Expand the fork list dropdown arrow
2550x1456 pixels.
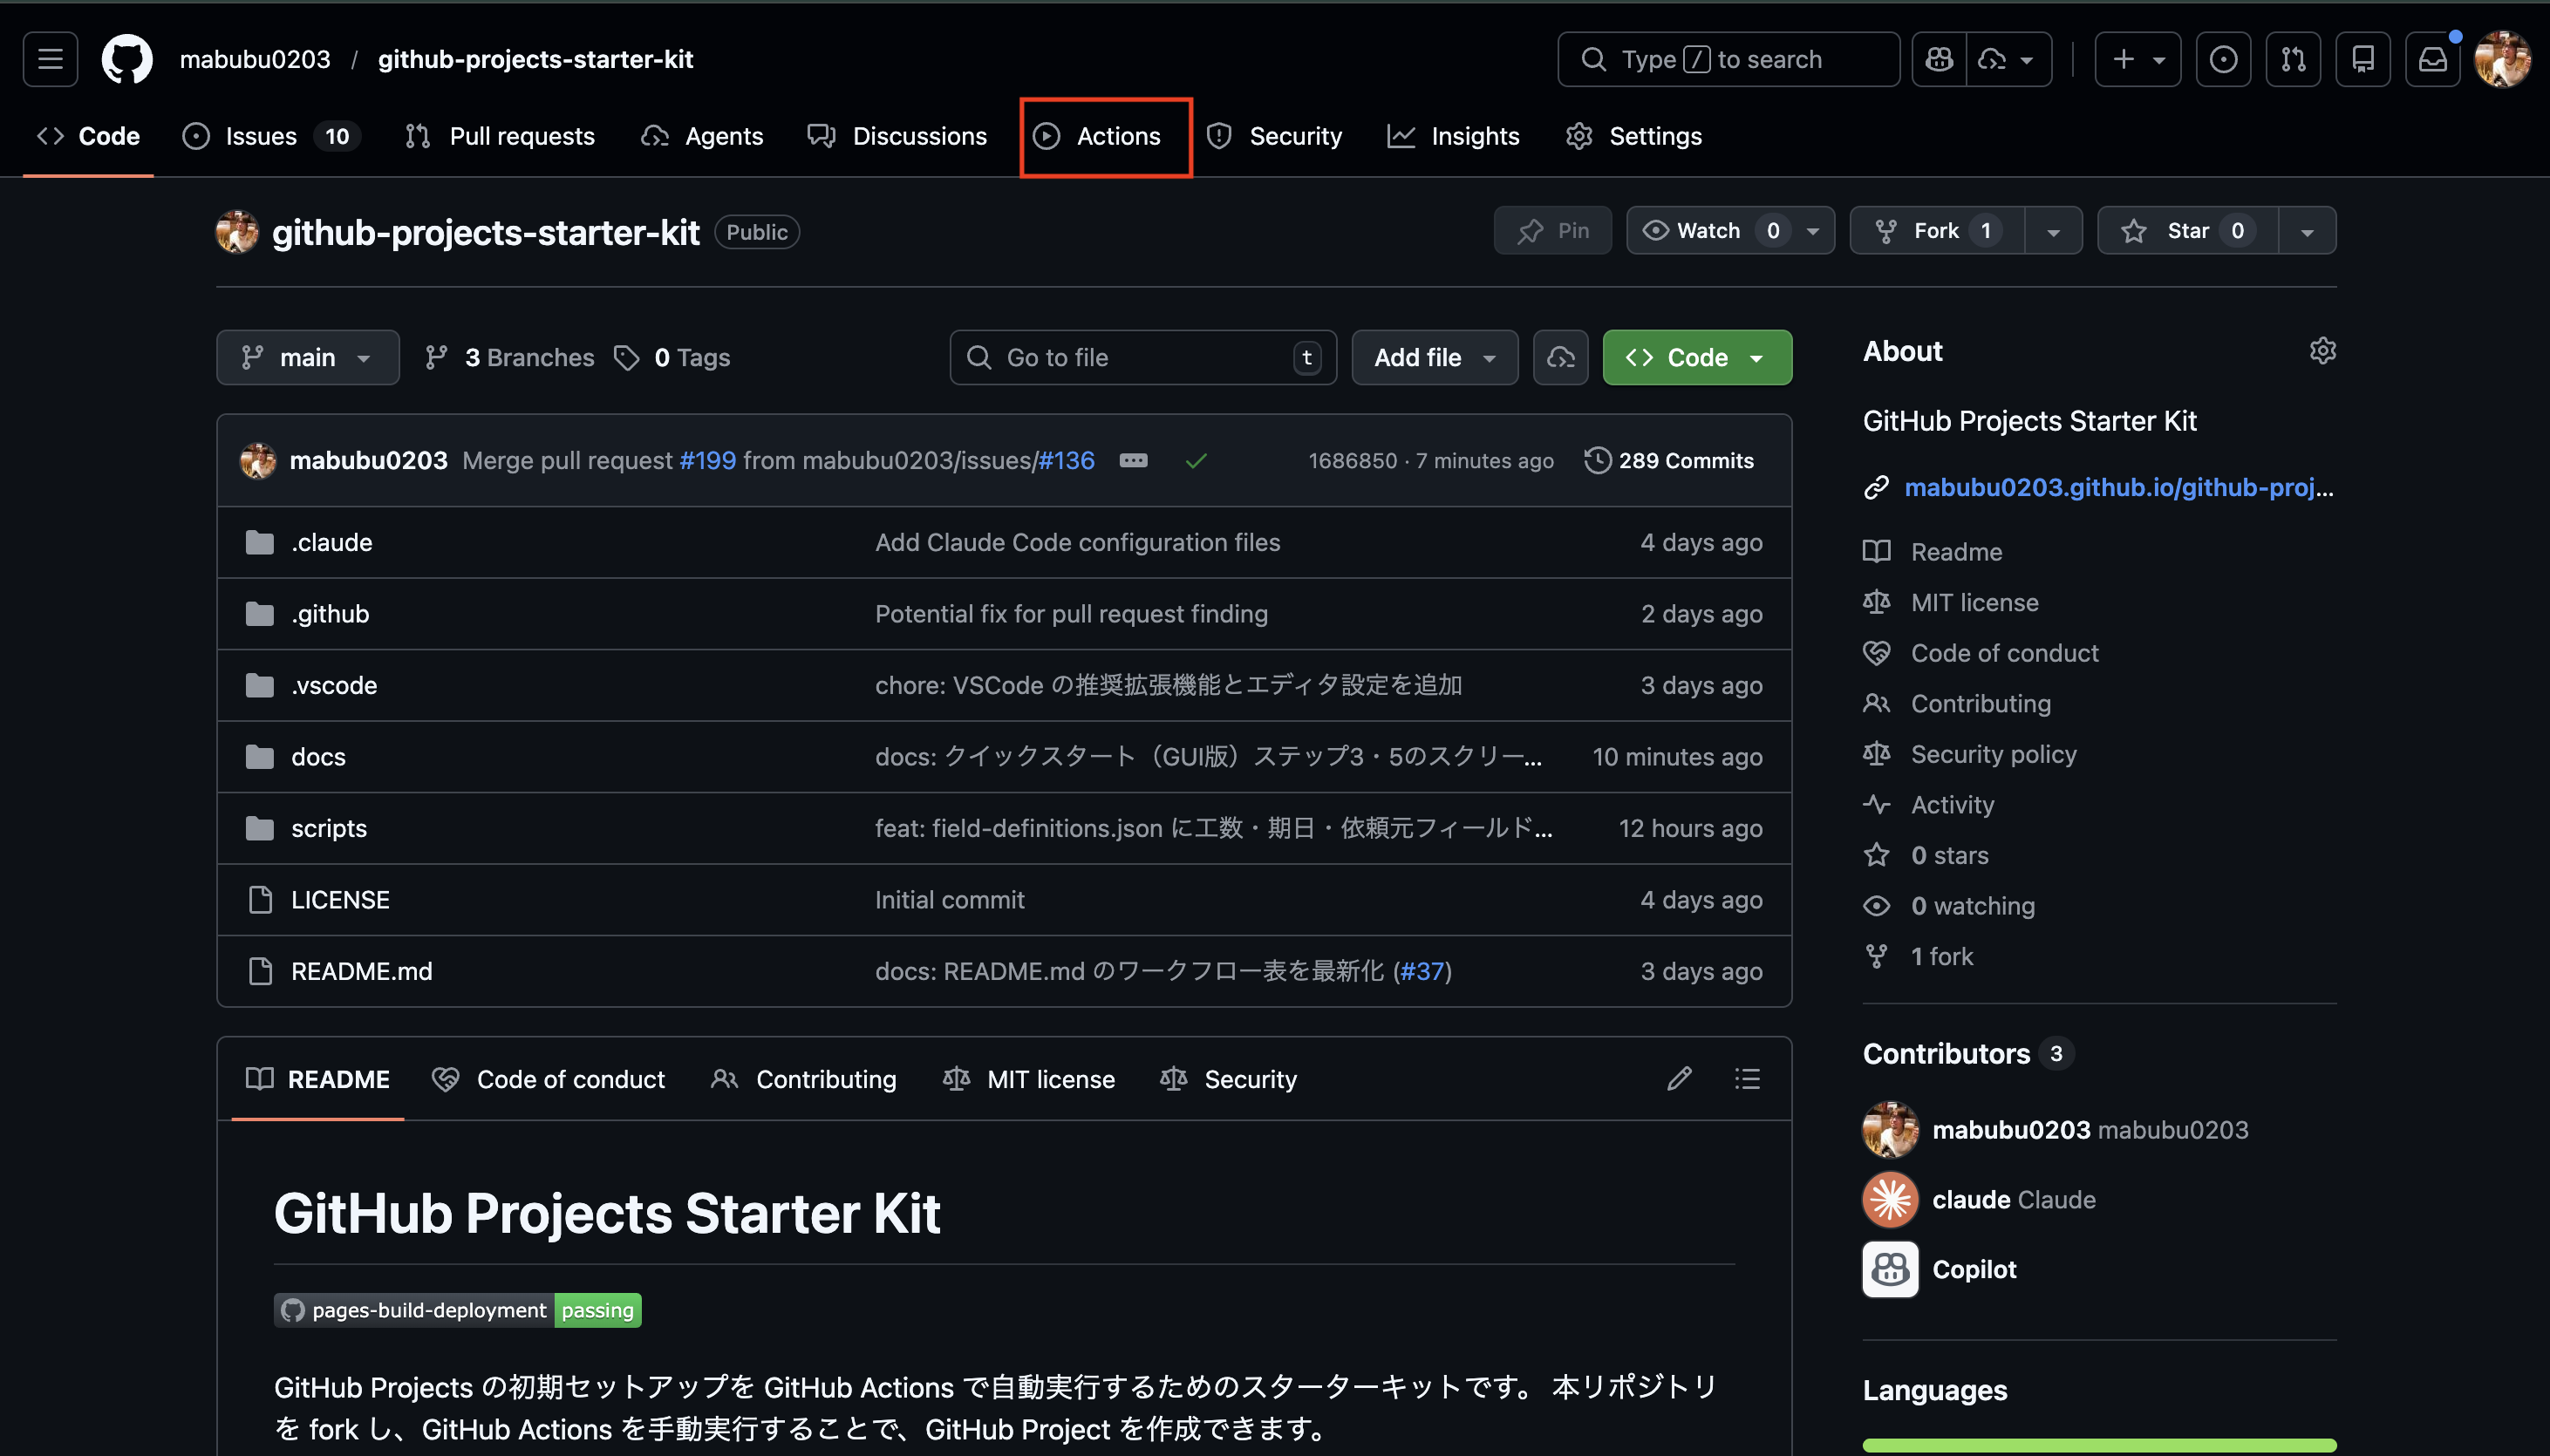click(2053, 231)
